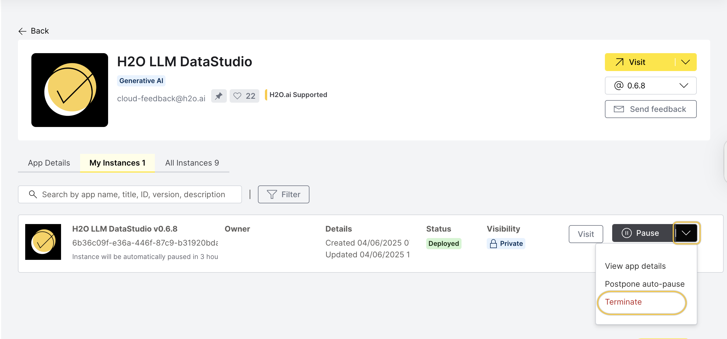Expand the yellow Visit dropdown arrow

point(685,62)
